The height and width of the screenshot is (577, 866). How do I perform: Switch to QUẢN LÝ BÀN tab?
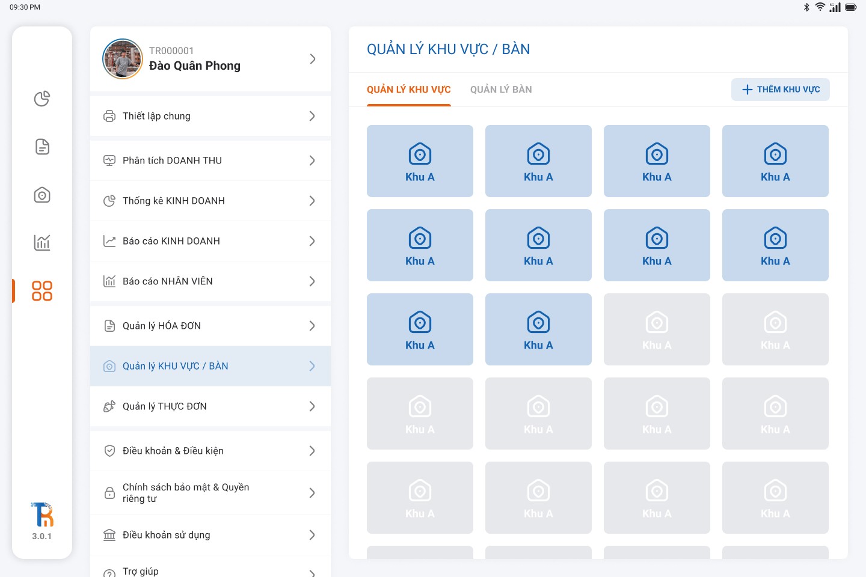501,90
